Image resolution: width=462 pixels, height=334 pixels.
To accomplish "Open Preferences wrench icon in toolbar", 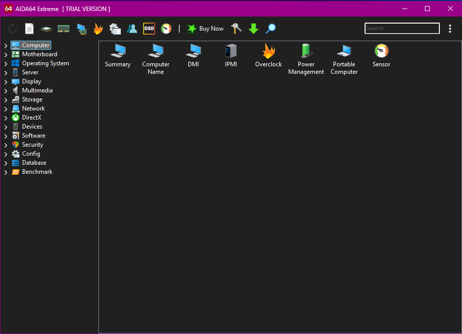I will click(236, 29).
